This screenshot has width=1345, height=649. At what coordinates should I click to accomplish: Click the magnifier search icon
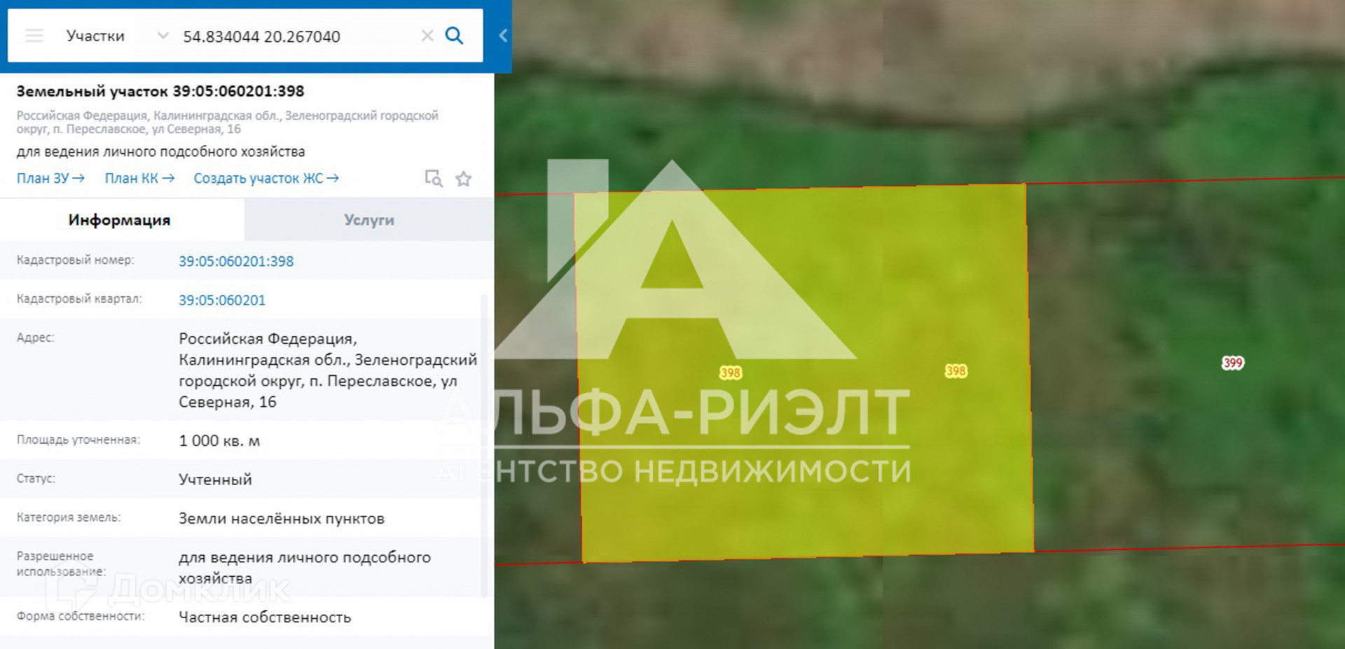455,36
